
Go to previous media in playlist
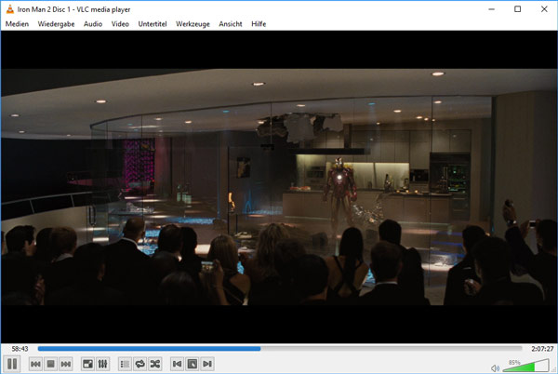pos(35,364)
